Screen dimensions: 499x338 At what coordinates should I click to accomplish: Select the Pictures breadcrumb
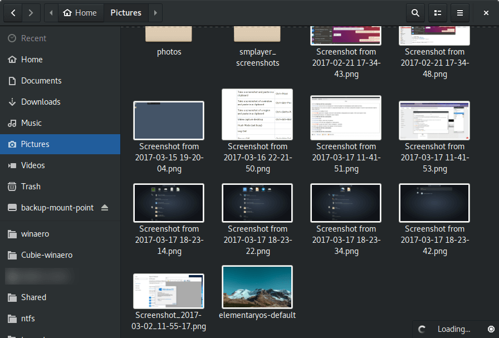pos(125,12)
